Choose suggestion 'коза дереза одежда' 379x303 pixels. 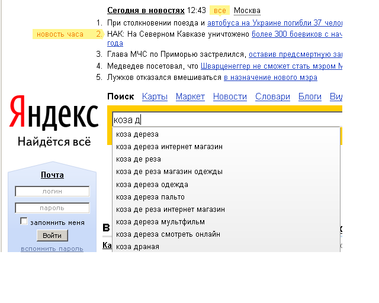(x=226, y=185)
